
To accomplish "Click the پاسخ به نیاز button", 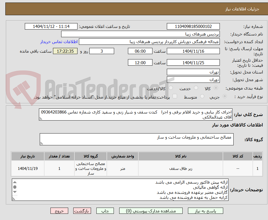I will click(x=205, y=211).
